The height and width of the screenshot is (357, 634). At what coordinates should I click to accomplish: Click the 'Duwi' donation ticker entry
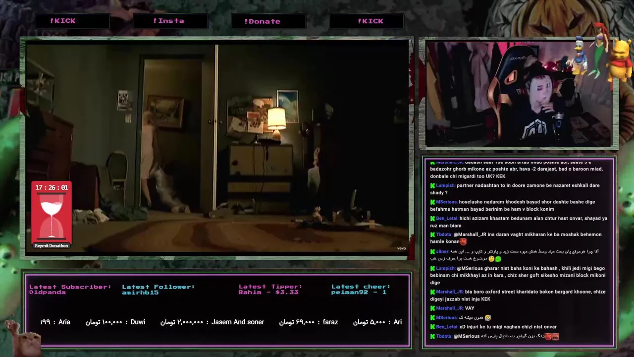coord(115,322)
